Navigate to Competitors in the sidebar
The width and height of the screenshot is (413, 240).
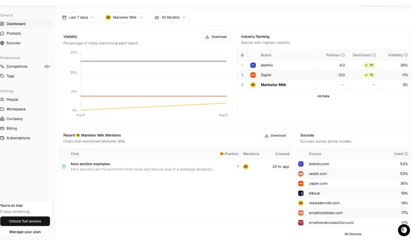[17, 66]
